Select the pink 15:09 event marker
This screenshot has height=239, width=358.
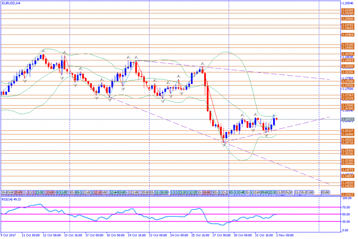click(19, 192)
